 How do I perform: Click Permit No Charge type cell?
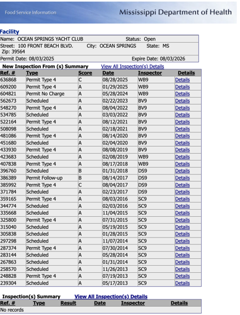pos(45,94)
